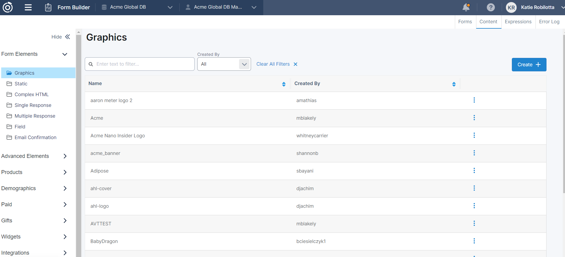Select the Complex HTML folder
The image size is (565, 257).
click(x=31, y=95)
